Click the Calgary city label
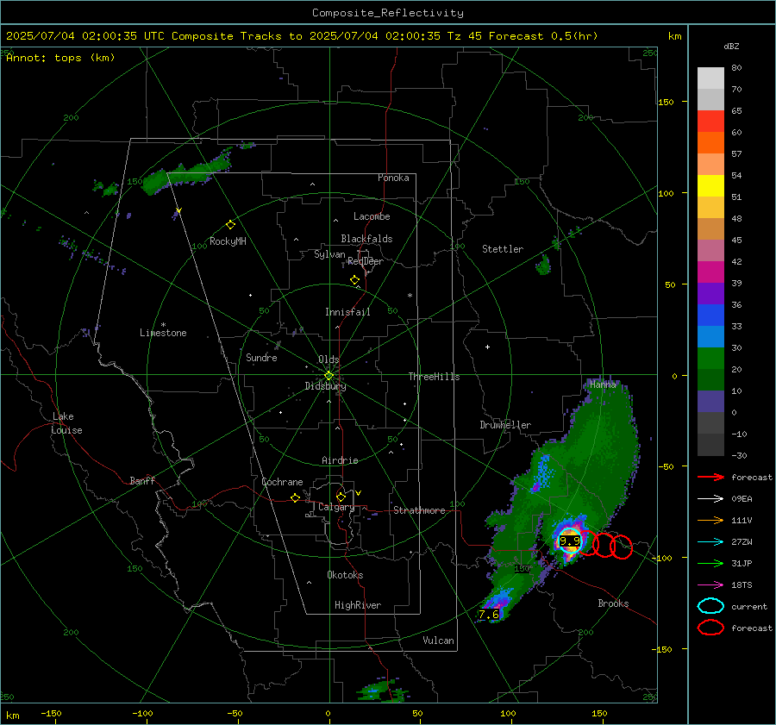Image resolution: width=776 pixels, height=725 pixels. tap(336, 507)
